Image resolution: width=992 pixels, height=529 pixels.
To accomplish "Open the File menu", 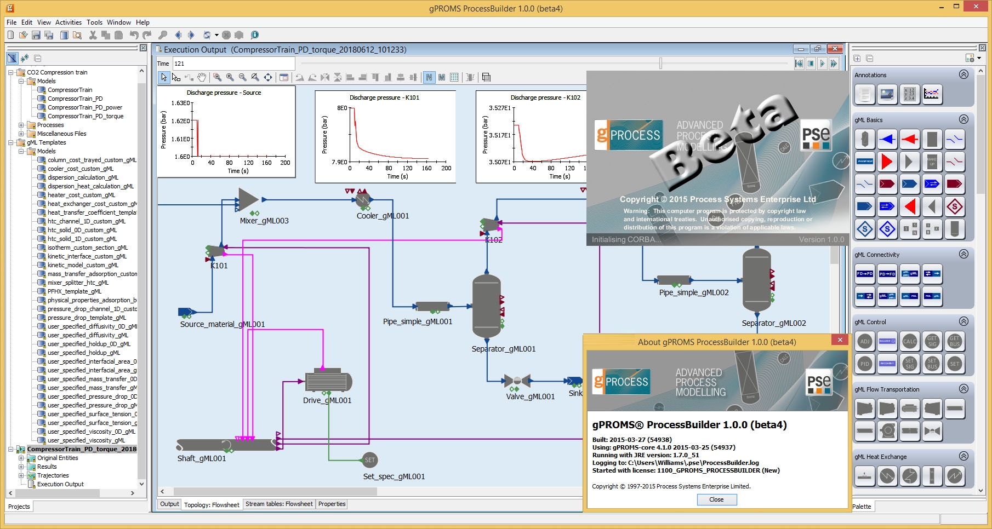I will pyautogui.click(x=12, y=22).
